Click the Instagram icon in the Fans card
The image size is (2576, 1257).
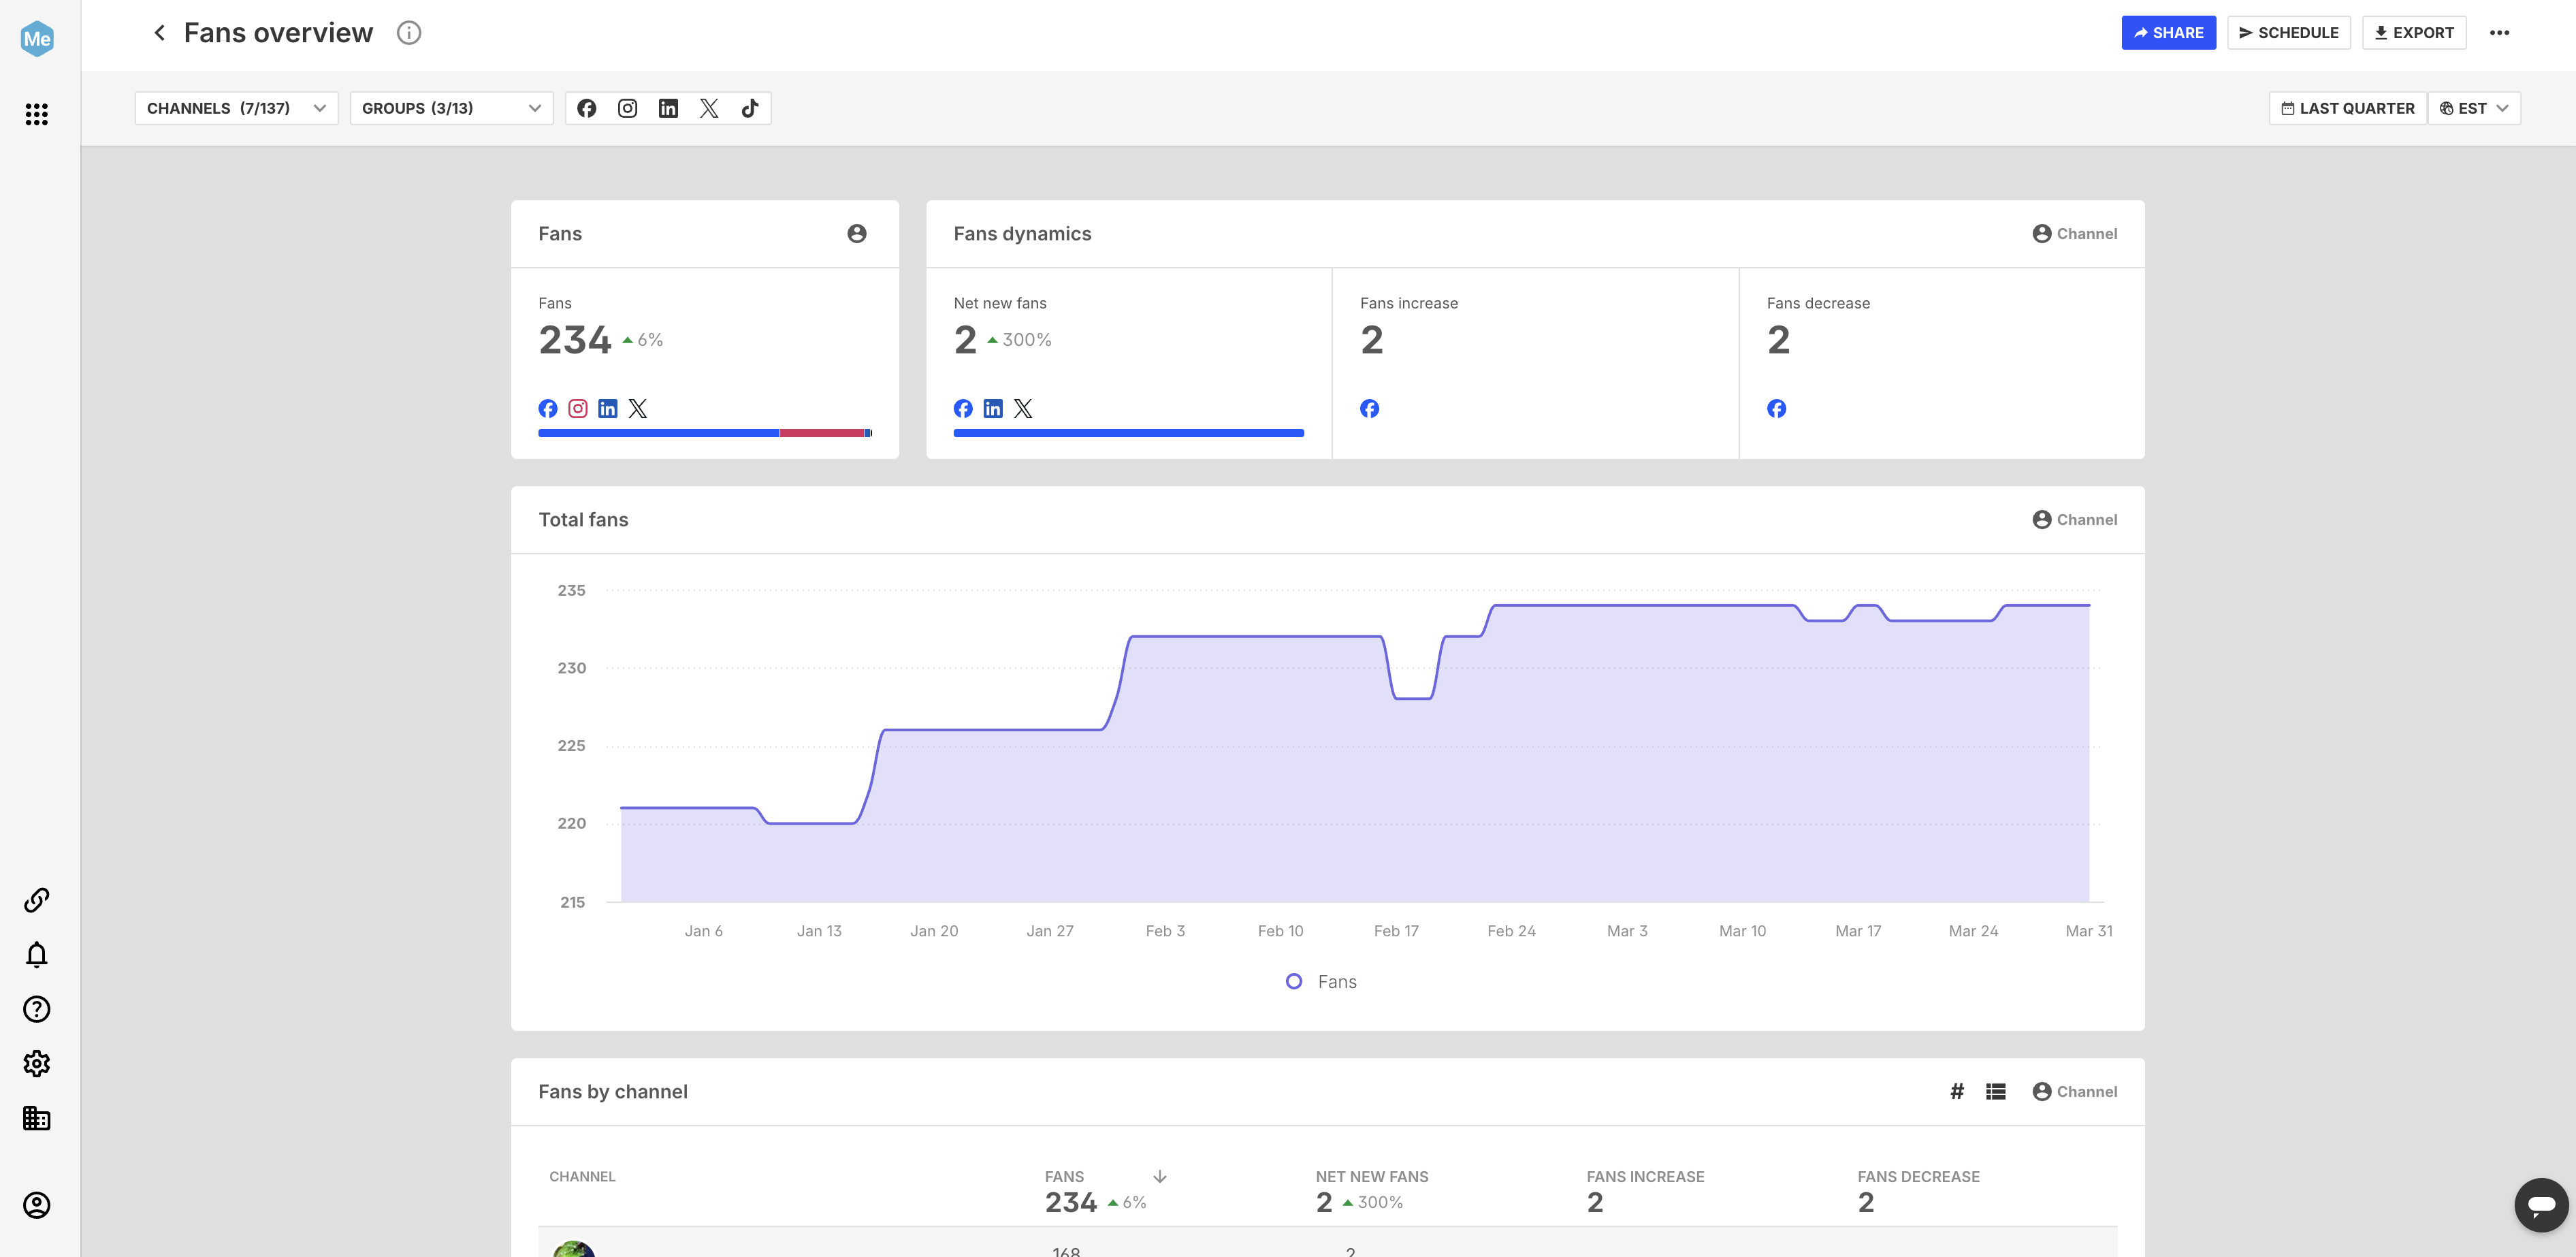pos(578,409)
